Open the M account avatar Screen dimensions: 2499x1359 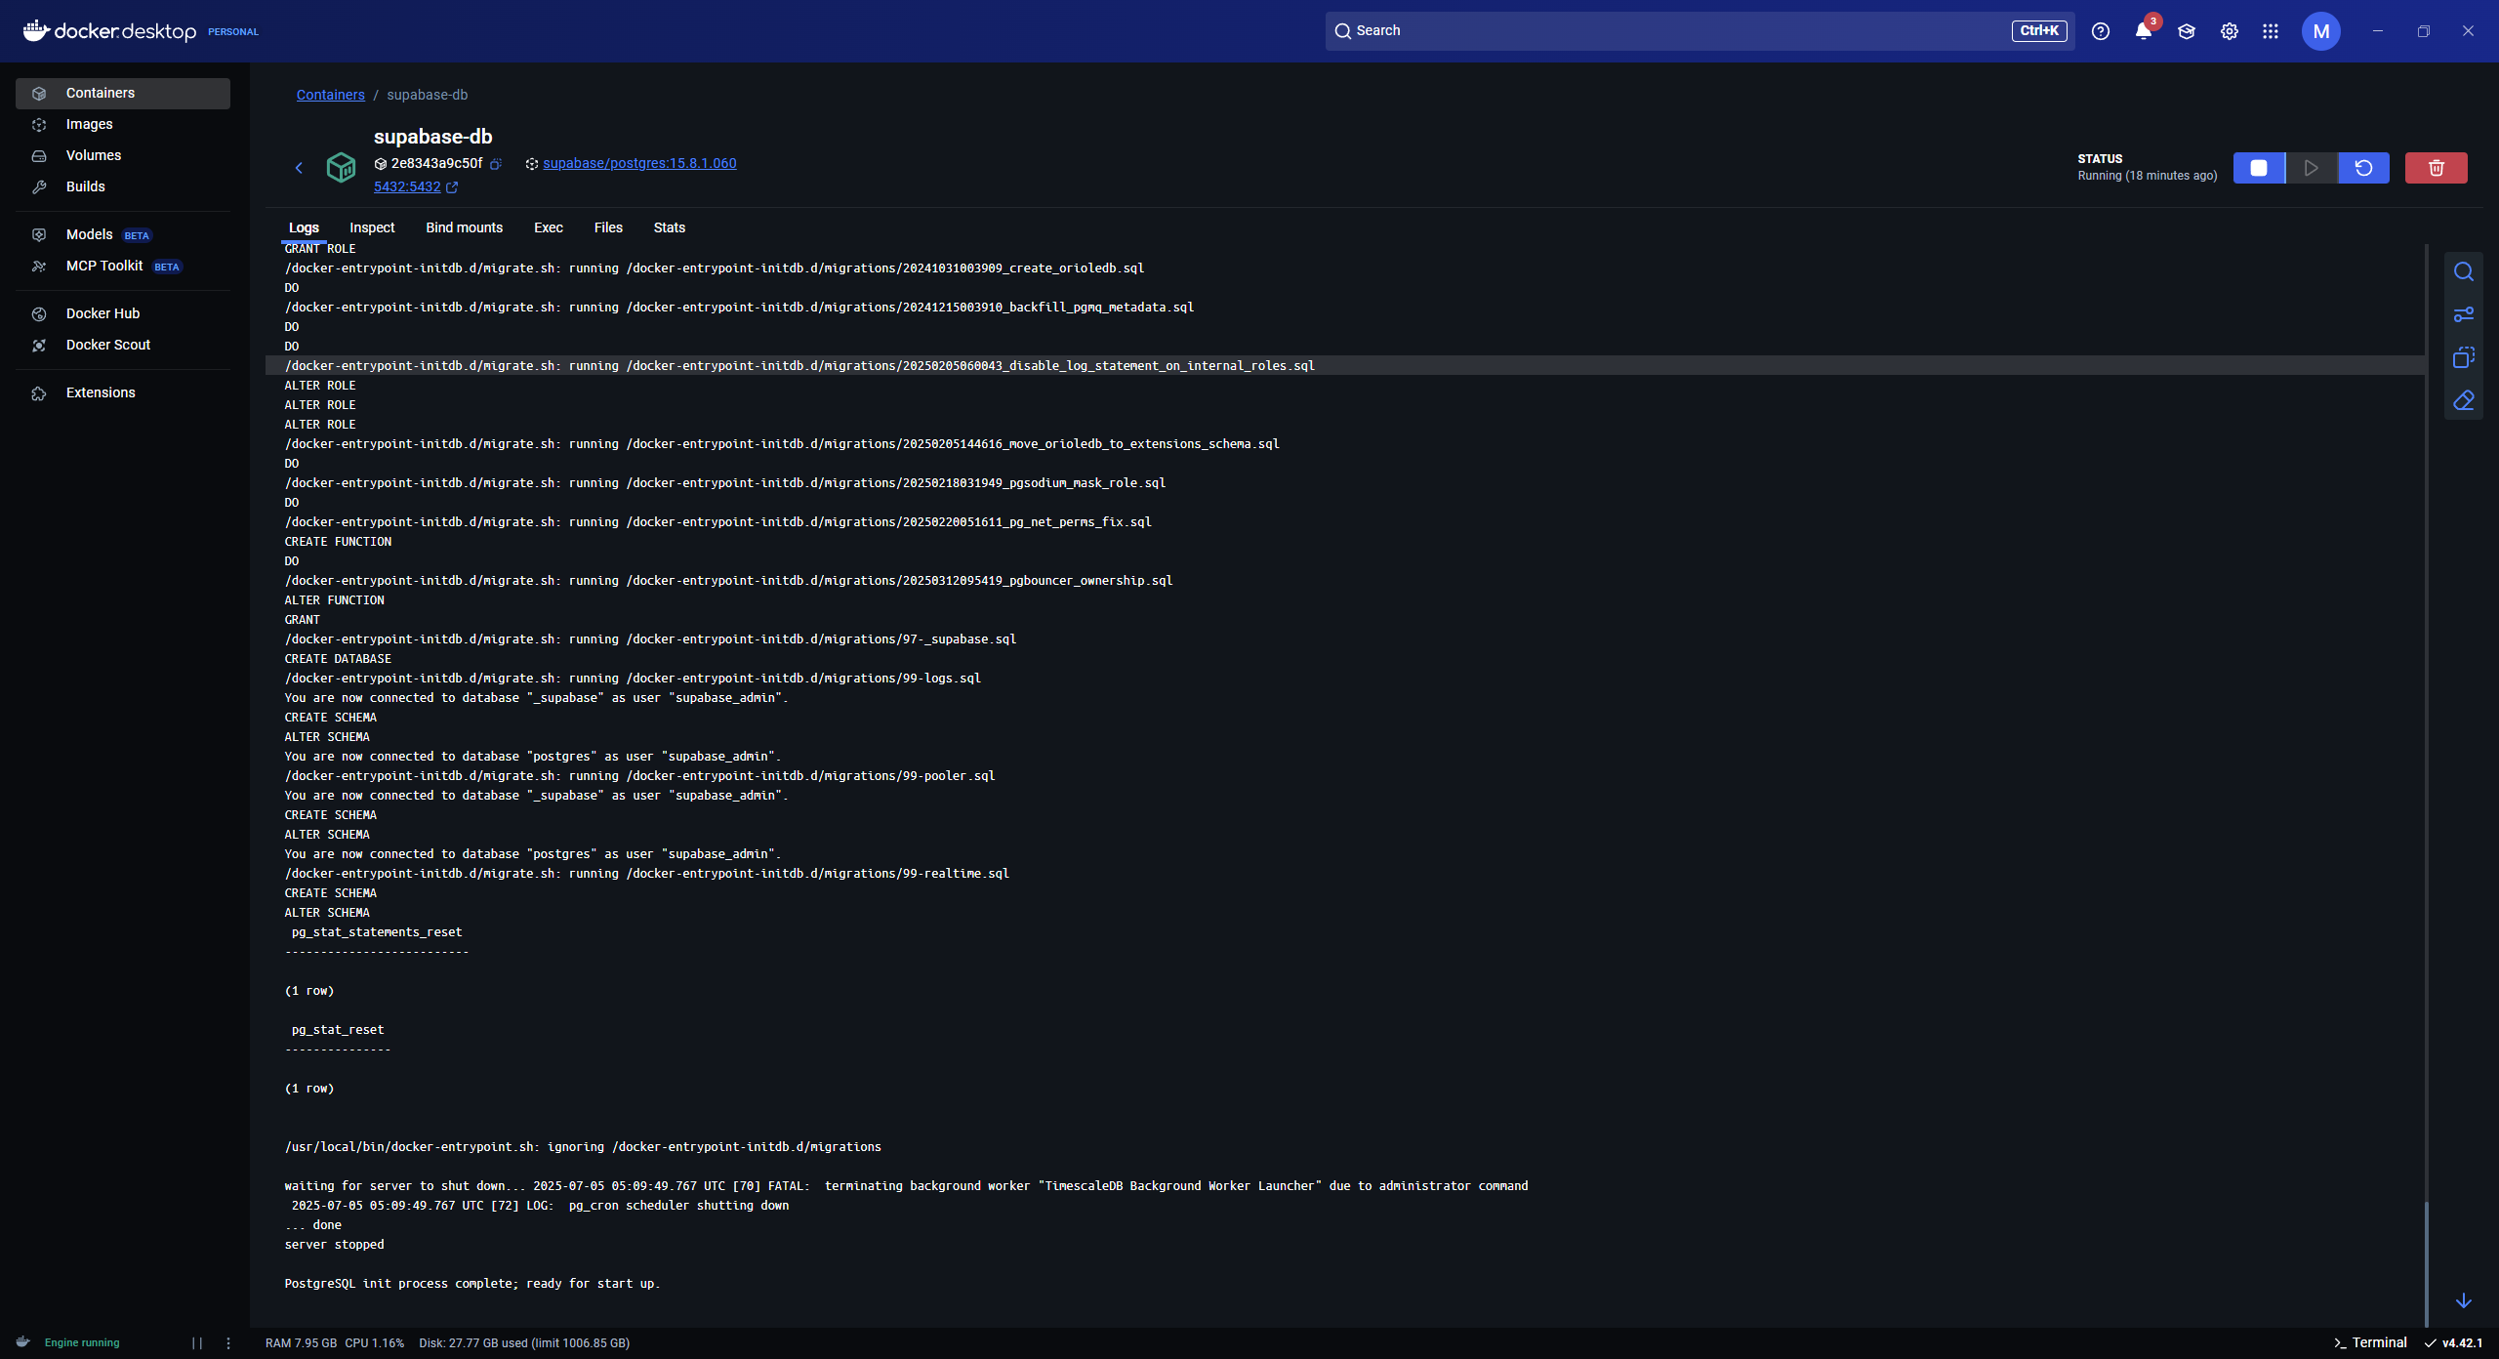[2321, 31]
